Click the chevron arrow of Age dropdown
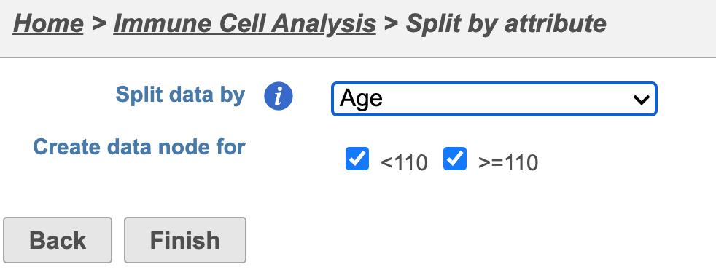Screen dimensions: 716x275 pyautogui.click(x=642, y=100)
